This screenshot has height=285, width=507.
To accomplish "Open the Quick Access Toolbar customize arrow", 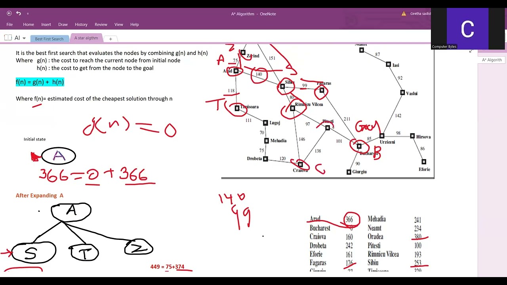I will click(x=28, y=14).
